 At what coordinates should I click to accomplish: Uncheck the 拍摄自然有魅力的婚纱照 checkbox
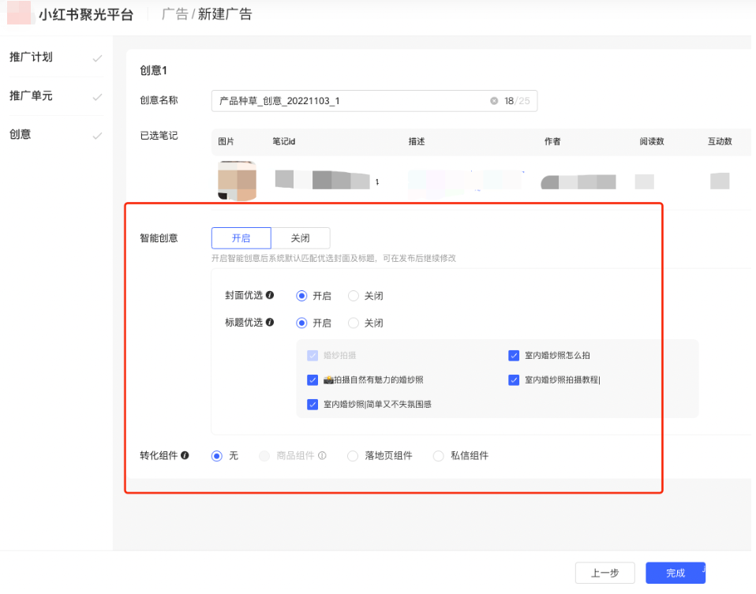(x=313, y=379)
